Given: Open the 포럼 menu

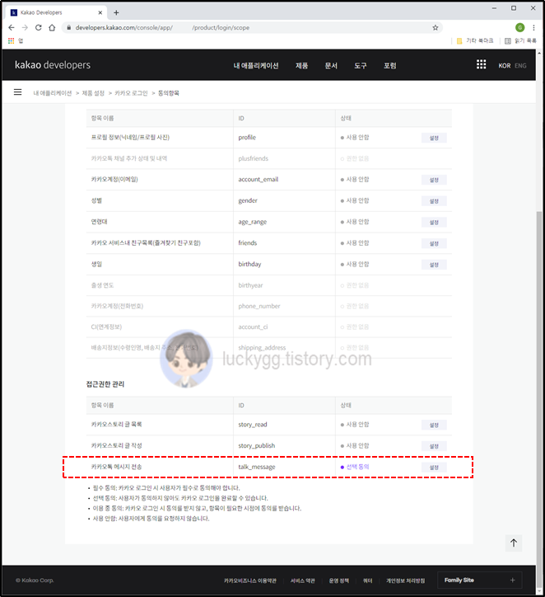Looking at the screenshot, I should coord(390,65).
